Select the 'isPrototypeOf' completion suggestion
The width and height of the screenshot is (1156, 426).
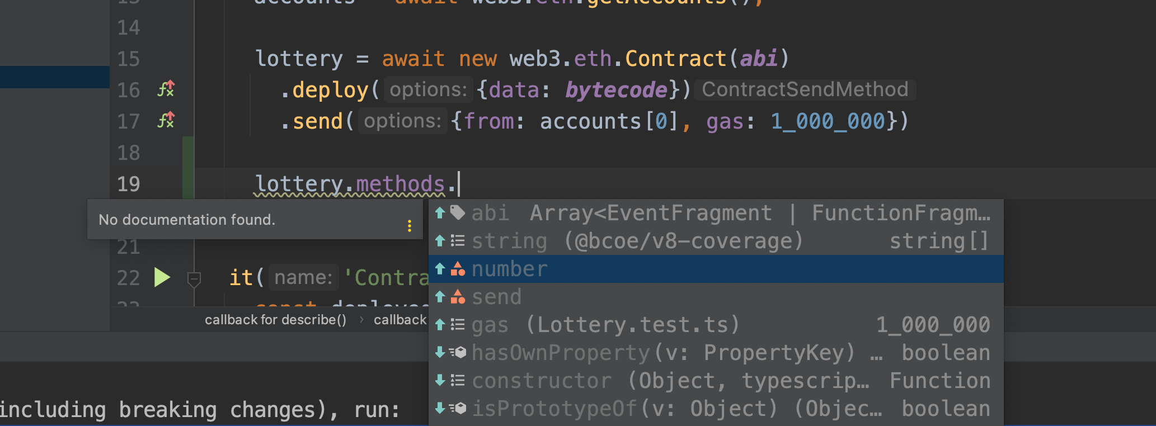(716, 409)
